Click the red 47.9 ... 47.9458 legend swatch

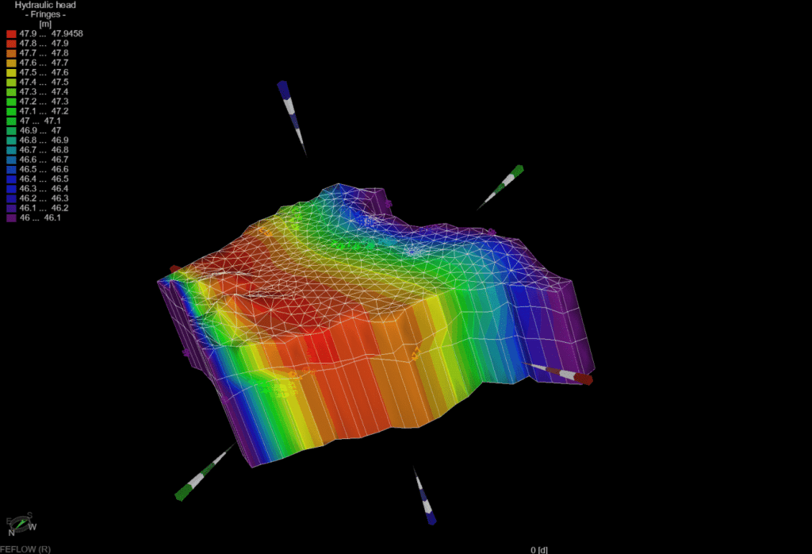click(11, 34)
